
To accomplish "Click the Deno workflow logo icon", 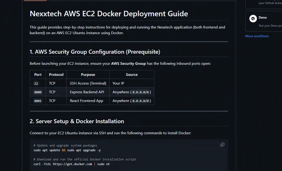I will coord(253,19).
